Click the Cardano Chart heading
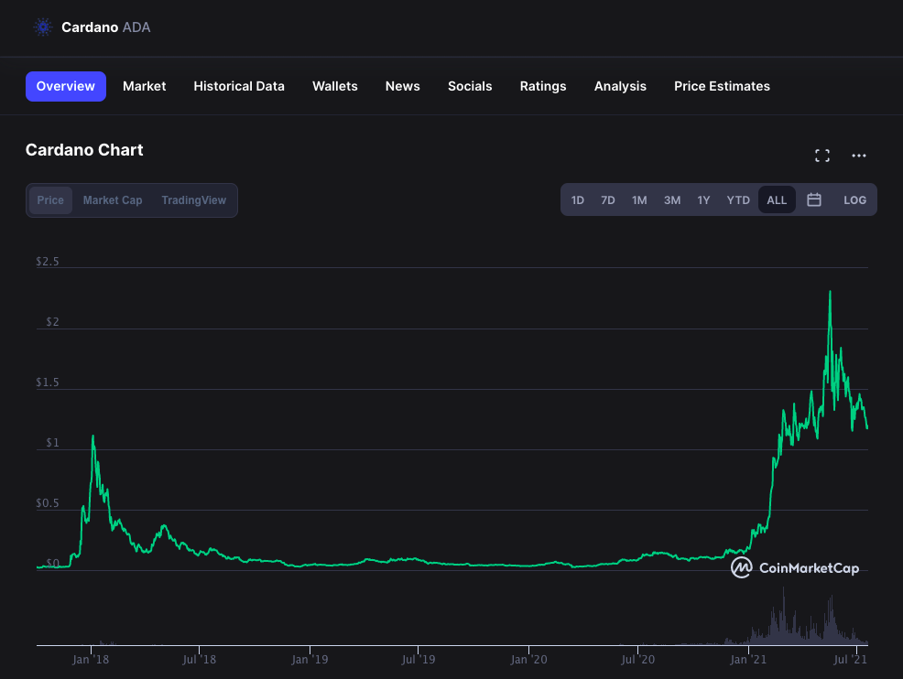 84,150
